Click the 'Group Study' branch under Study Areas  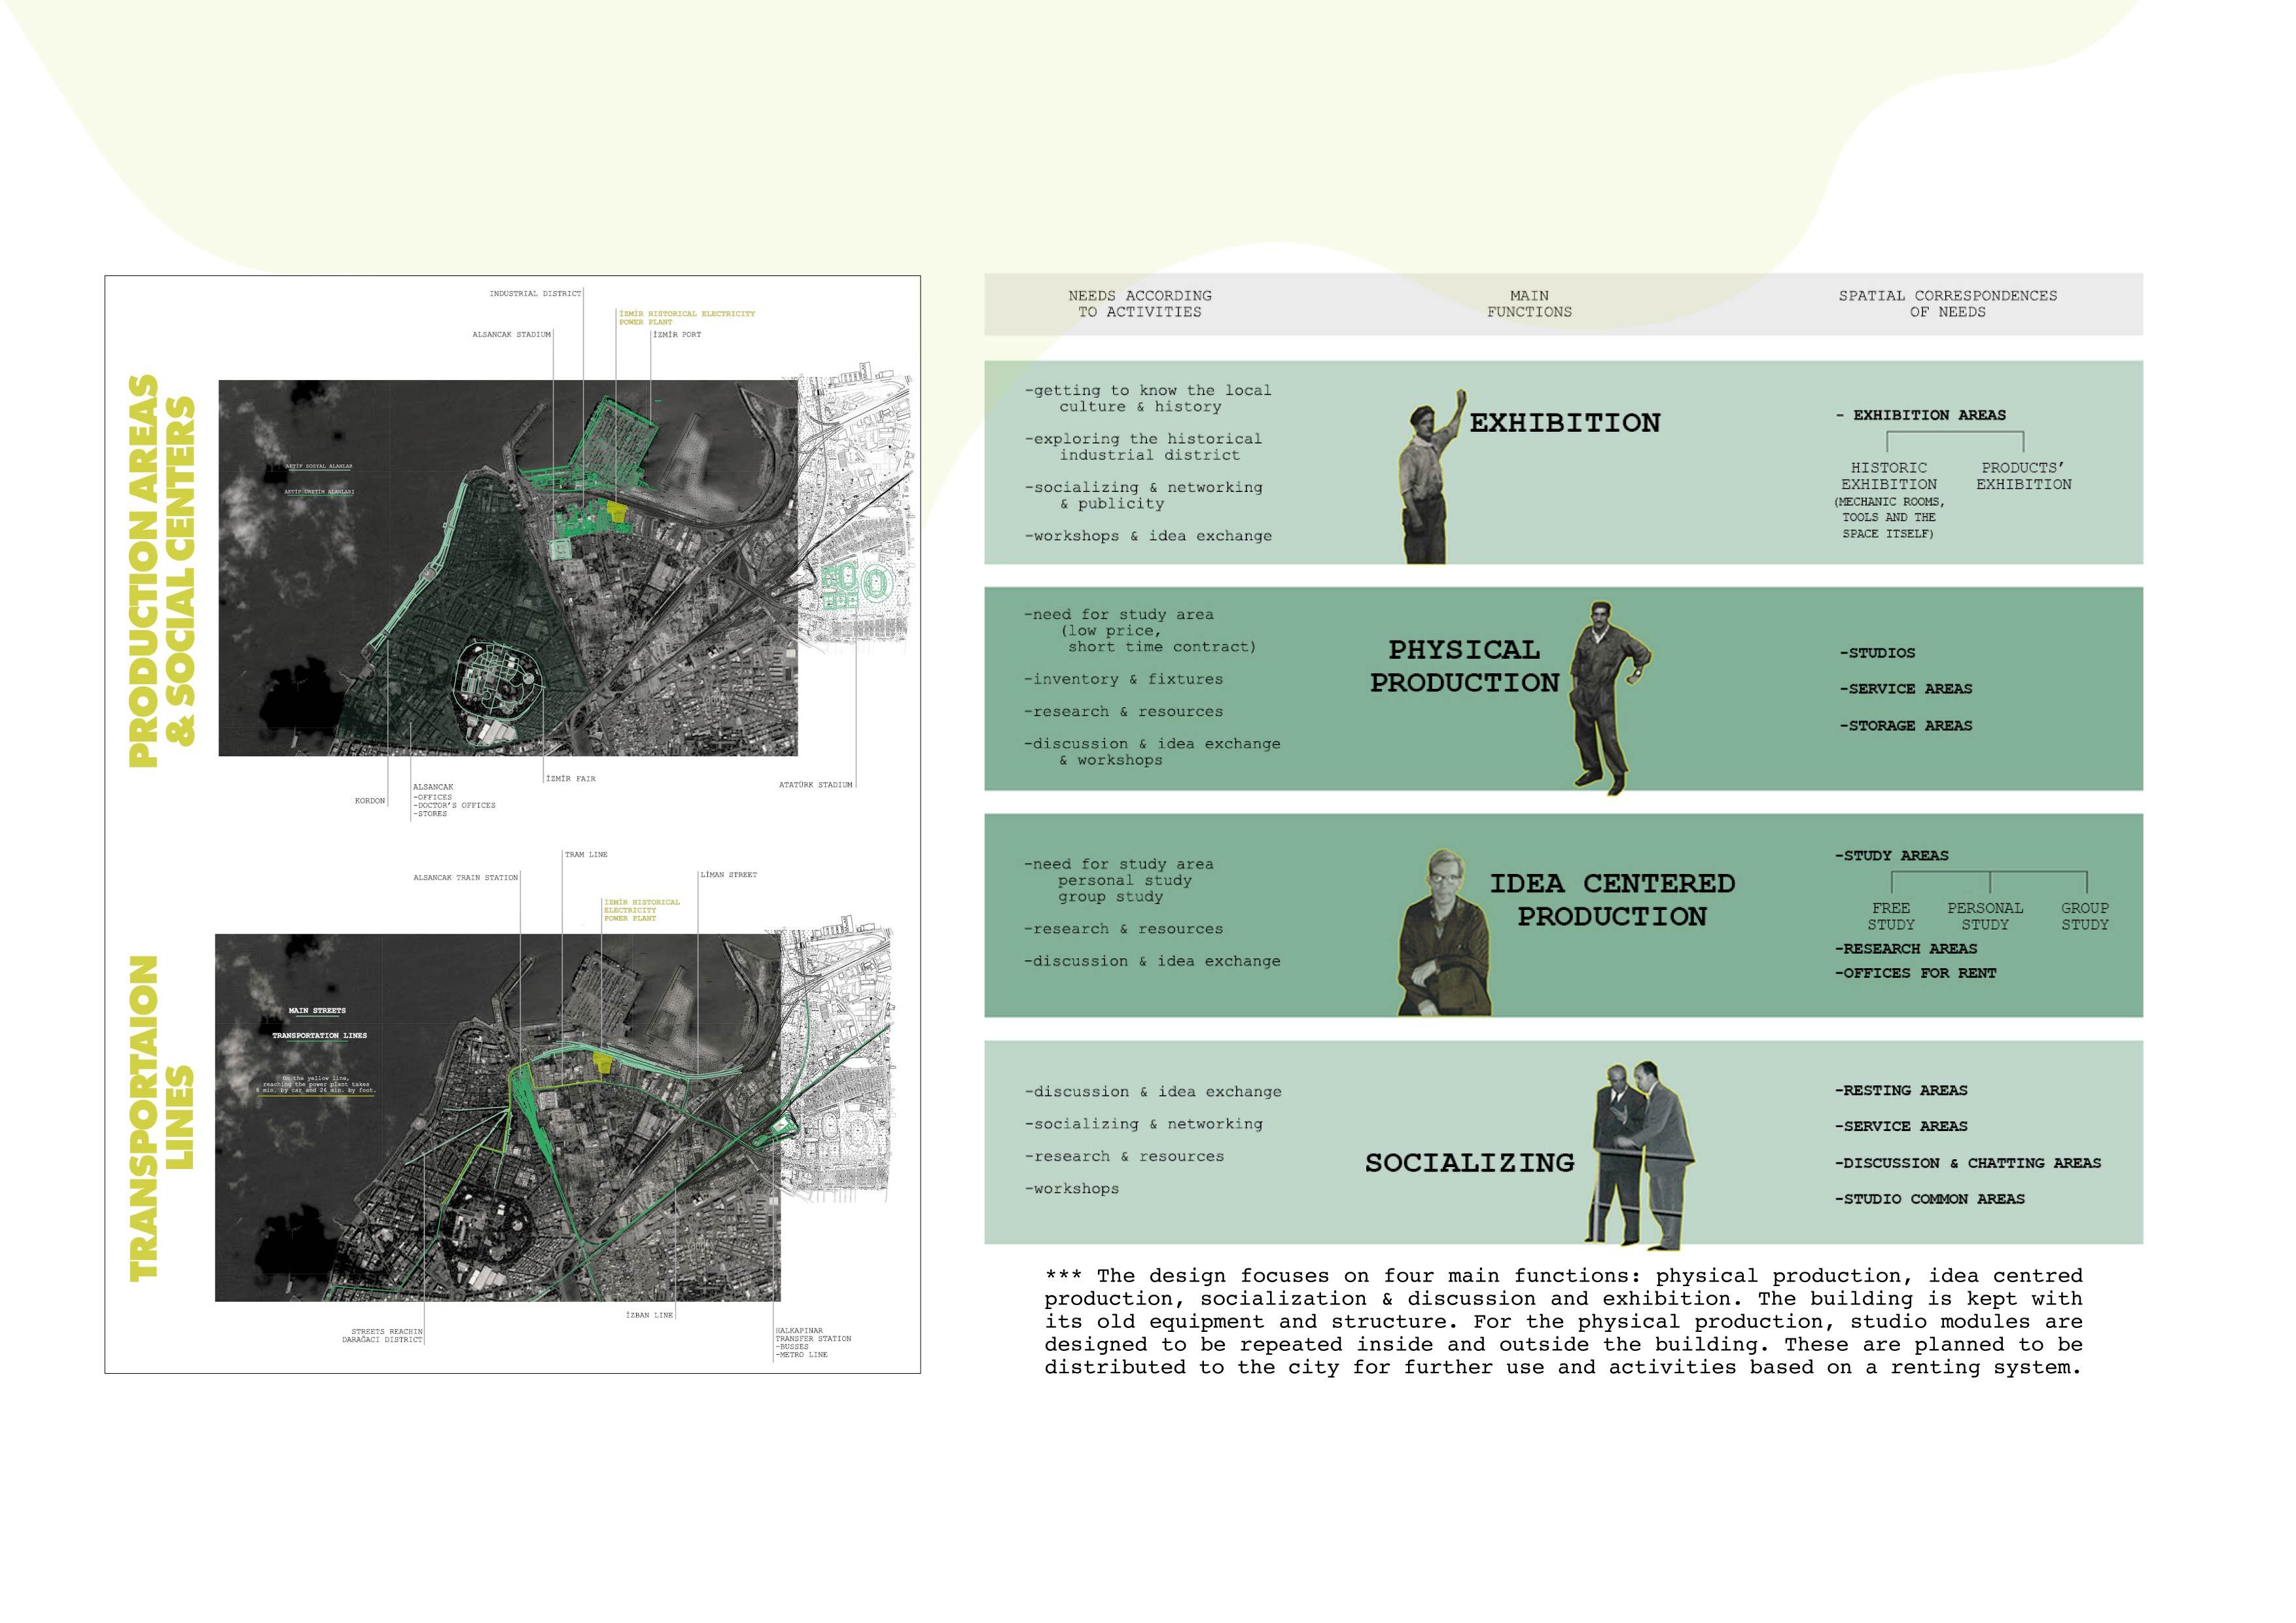point(2084,916)
